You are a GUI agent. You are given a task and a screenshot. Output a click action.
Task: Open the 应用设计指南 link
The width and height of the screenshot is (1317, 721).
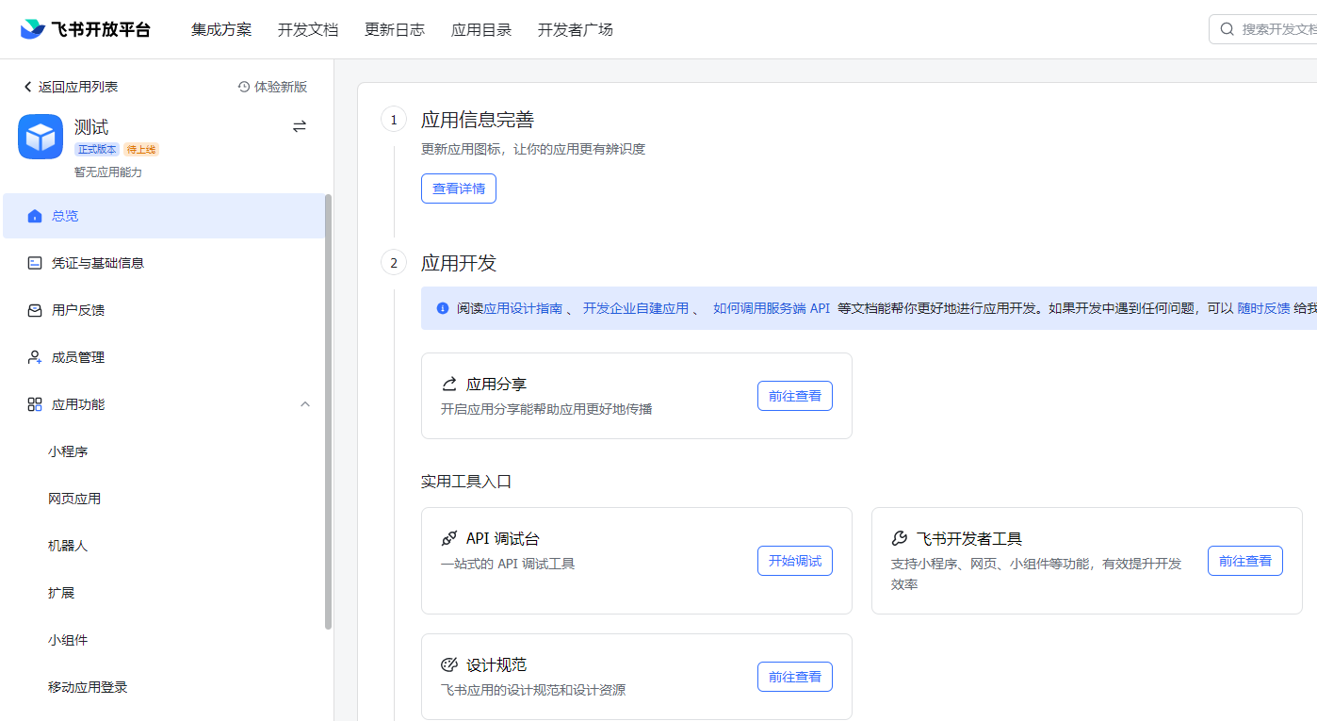coord(523,308)
